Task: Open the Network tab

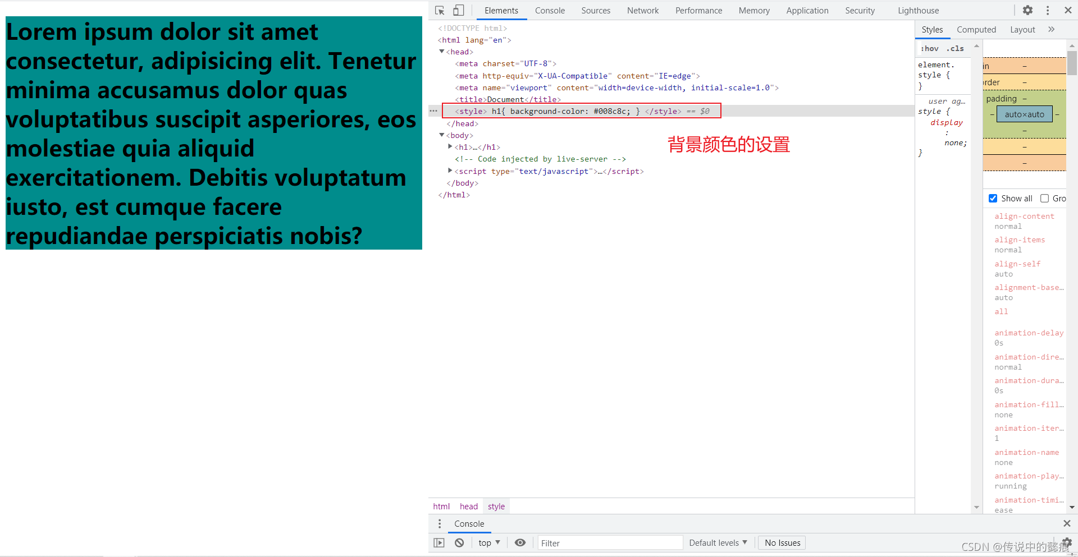Action: pyautogui.click(x=643, y=11)
